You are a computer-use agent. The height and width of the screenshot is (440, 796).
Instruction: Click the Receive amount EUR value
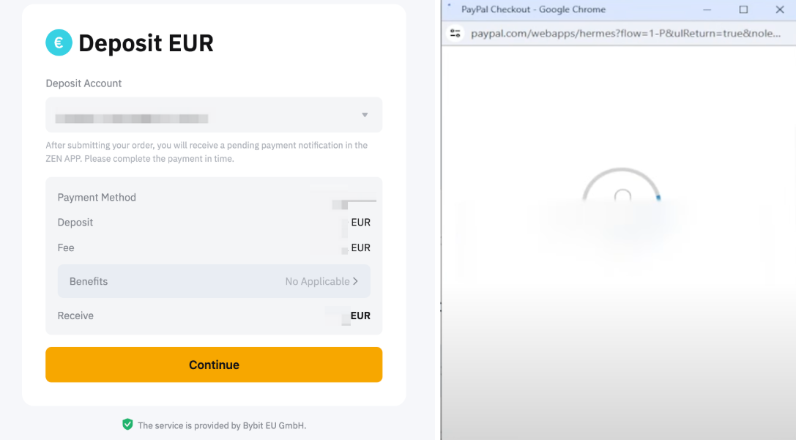click(360, 316)
